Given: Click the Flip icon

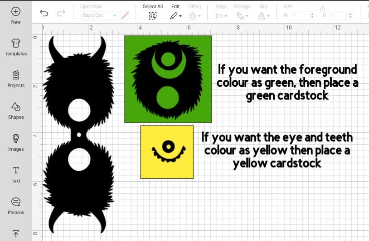Looking at the screenshot, I should (262, 16).
